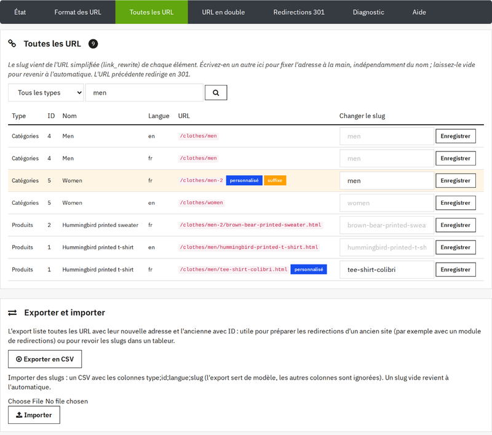Viewport: 492px width, 435px height.
Task: Click the Changer le slug column header
Action: click(362, 116)
